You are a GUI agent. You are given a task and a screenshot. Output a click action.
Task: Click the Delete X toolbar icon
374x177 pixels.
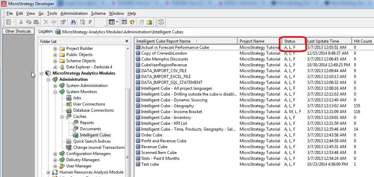[46, 22]
